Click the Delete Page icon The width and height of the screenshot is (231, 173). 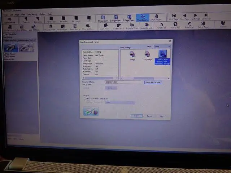coord(203,25)
